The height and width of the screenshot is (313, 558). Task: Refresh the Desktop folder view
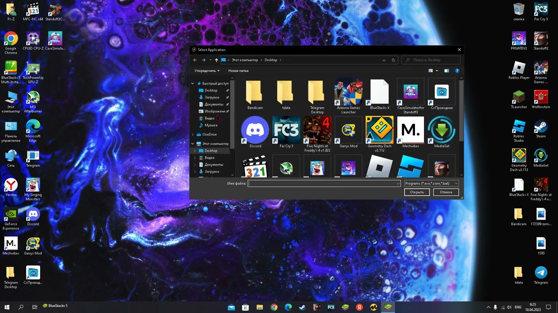pyautogui.click(x=393, y=60)
